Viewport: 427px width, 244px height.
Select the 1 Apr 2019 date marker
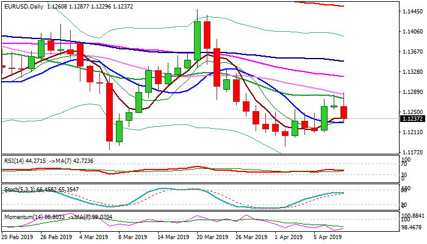(289, 237)
